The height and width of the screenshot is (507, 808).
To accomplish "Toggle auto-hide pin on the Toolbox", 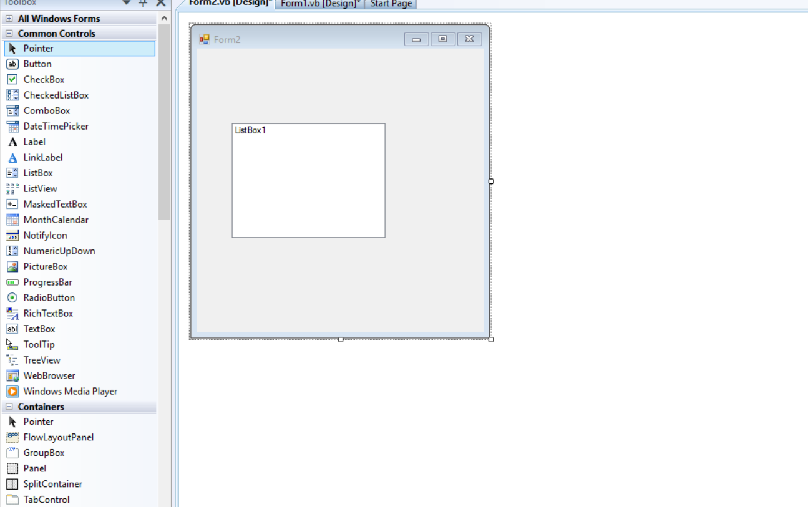I will tap(142, 3).
